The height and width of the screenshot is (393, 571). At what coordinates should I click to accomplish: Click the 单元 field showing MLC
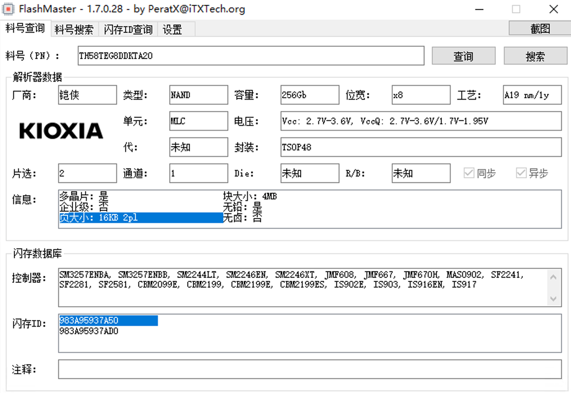199,121
